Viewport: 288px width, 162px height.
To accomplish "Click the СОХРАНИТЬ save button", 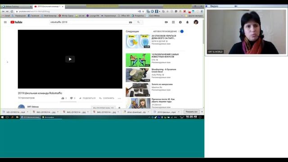I will pyautogui.click(x=107, y=98).
